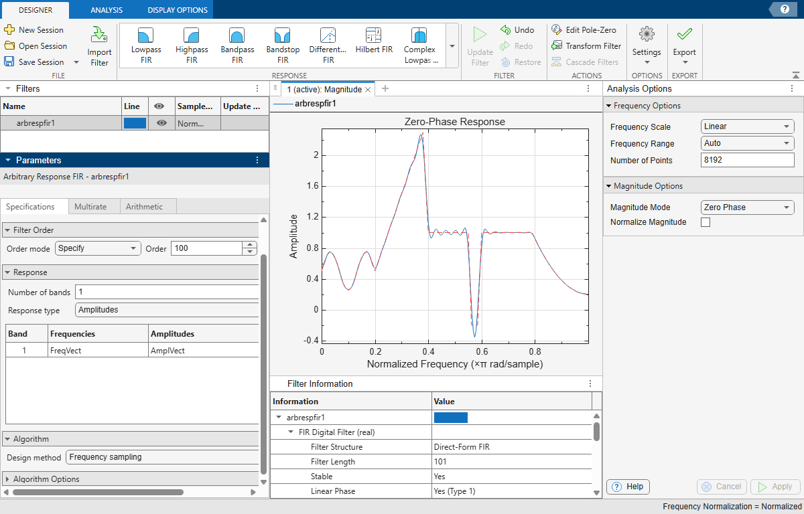804x514 pixels.
Task: Collapse the Response section
Action: [7, 273]
